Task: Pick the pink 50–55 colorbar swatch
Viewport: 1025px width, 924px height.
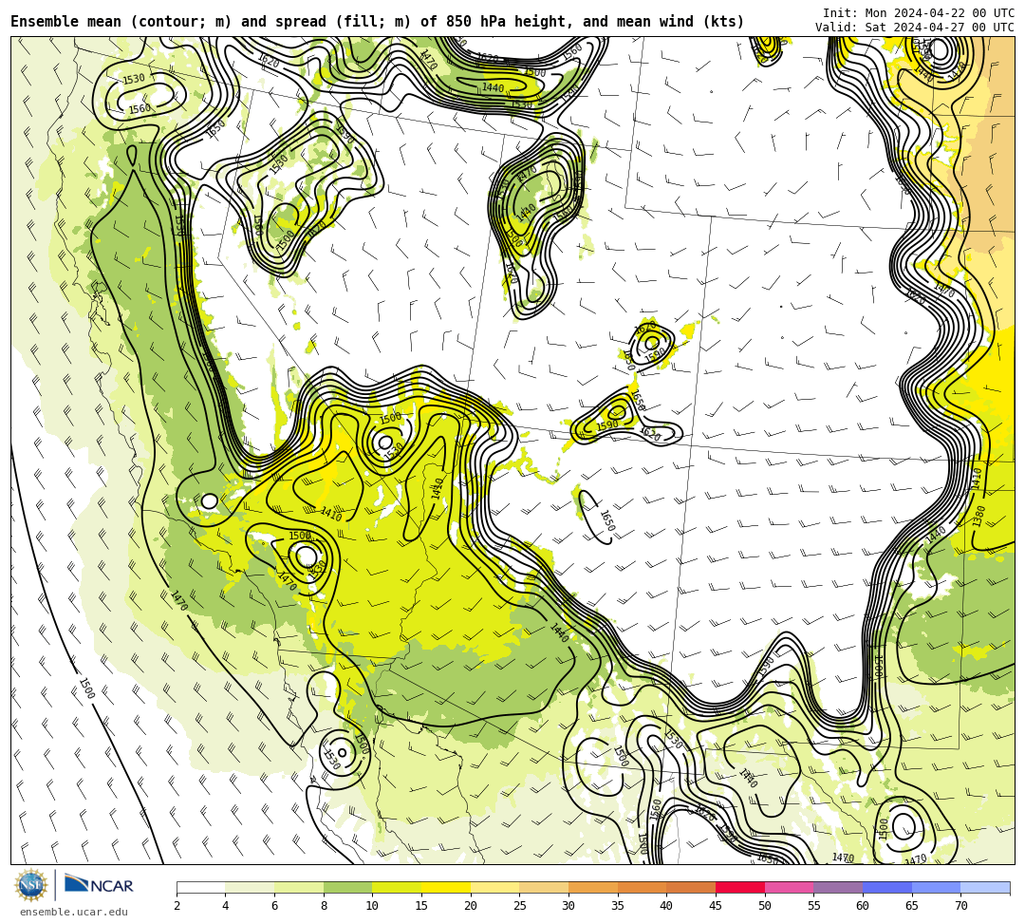Action: coord(789,887)
